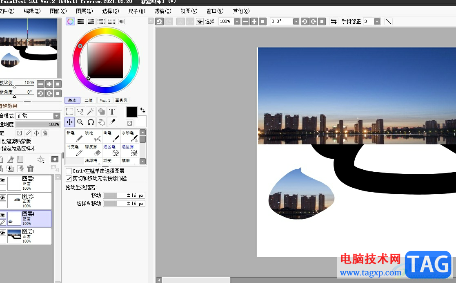Select the zoom magnifier tool
Image resolution: width=456 pixels, height=283 pixels.
coord(80,122)
